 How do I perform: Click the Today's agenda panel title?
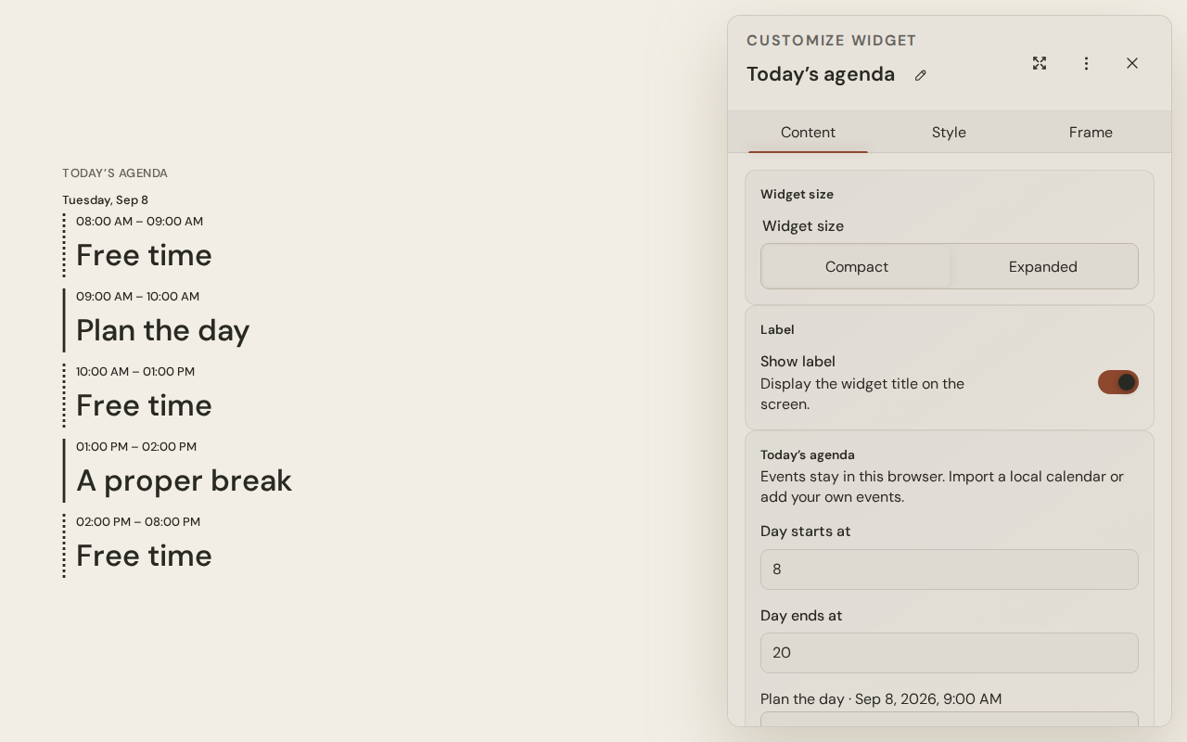click(x=821, y=74)
